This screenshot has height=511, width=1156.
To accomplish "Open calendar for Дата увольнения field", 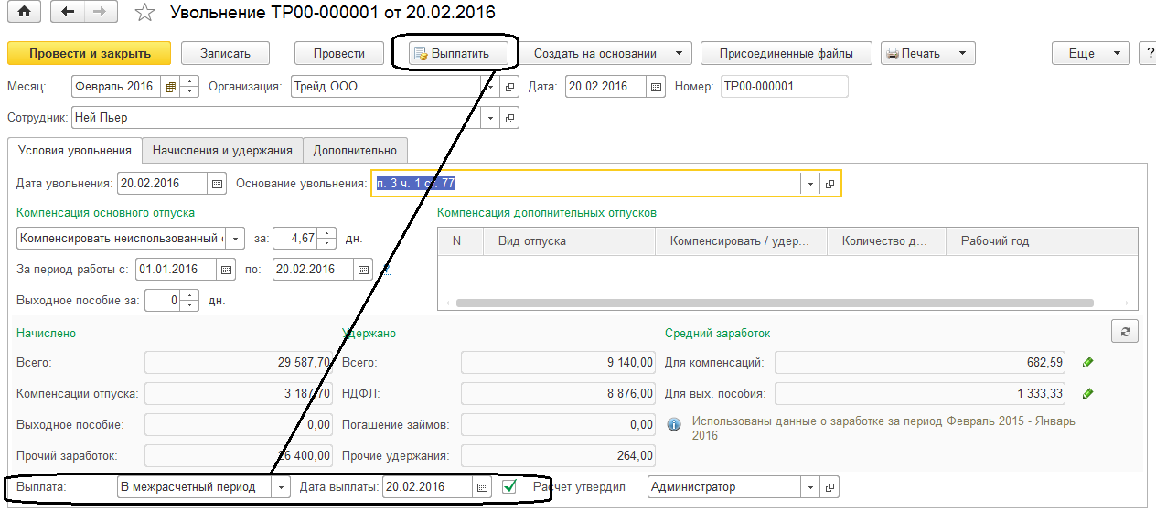I will (x=217, y=184).
